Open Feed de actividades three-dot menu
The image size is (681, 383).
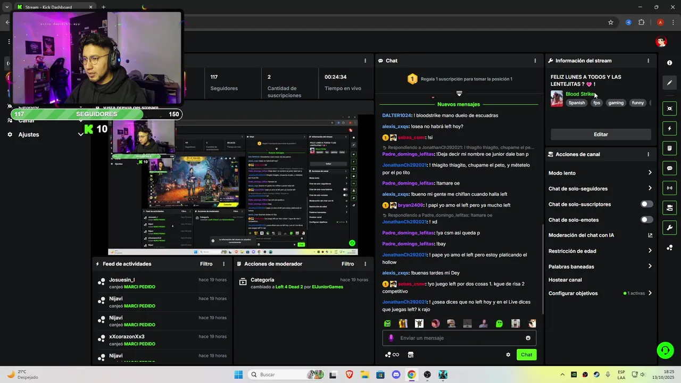[x=223, y=264]
